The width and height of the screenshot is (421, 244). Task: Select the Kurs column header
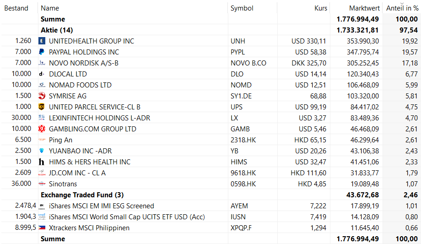[x=321, y=8]
